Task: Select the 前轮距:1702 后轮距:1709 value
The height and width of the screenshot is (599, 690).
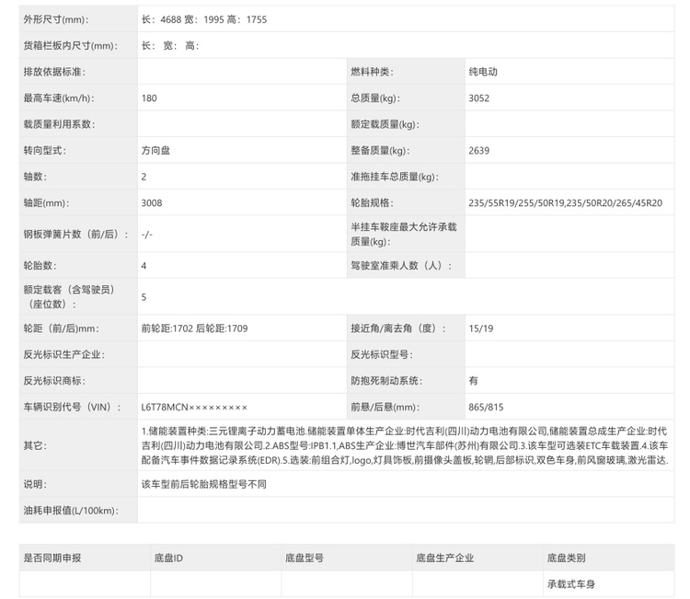Action: 194,328
